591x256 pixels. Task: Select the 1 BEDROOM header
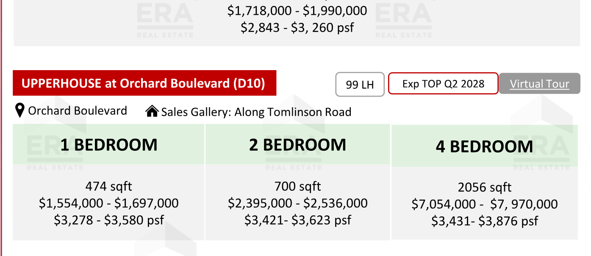click(x=109, y=144)
